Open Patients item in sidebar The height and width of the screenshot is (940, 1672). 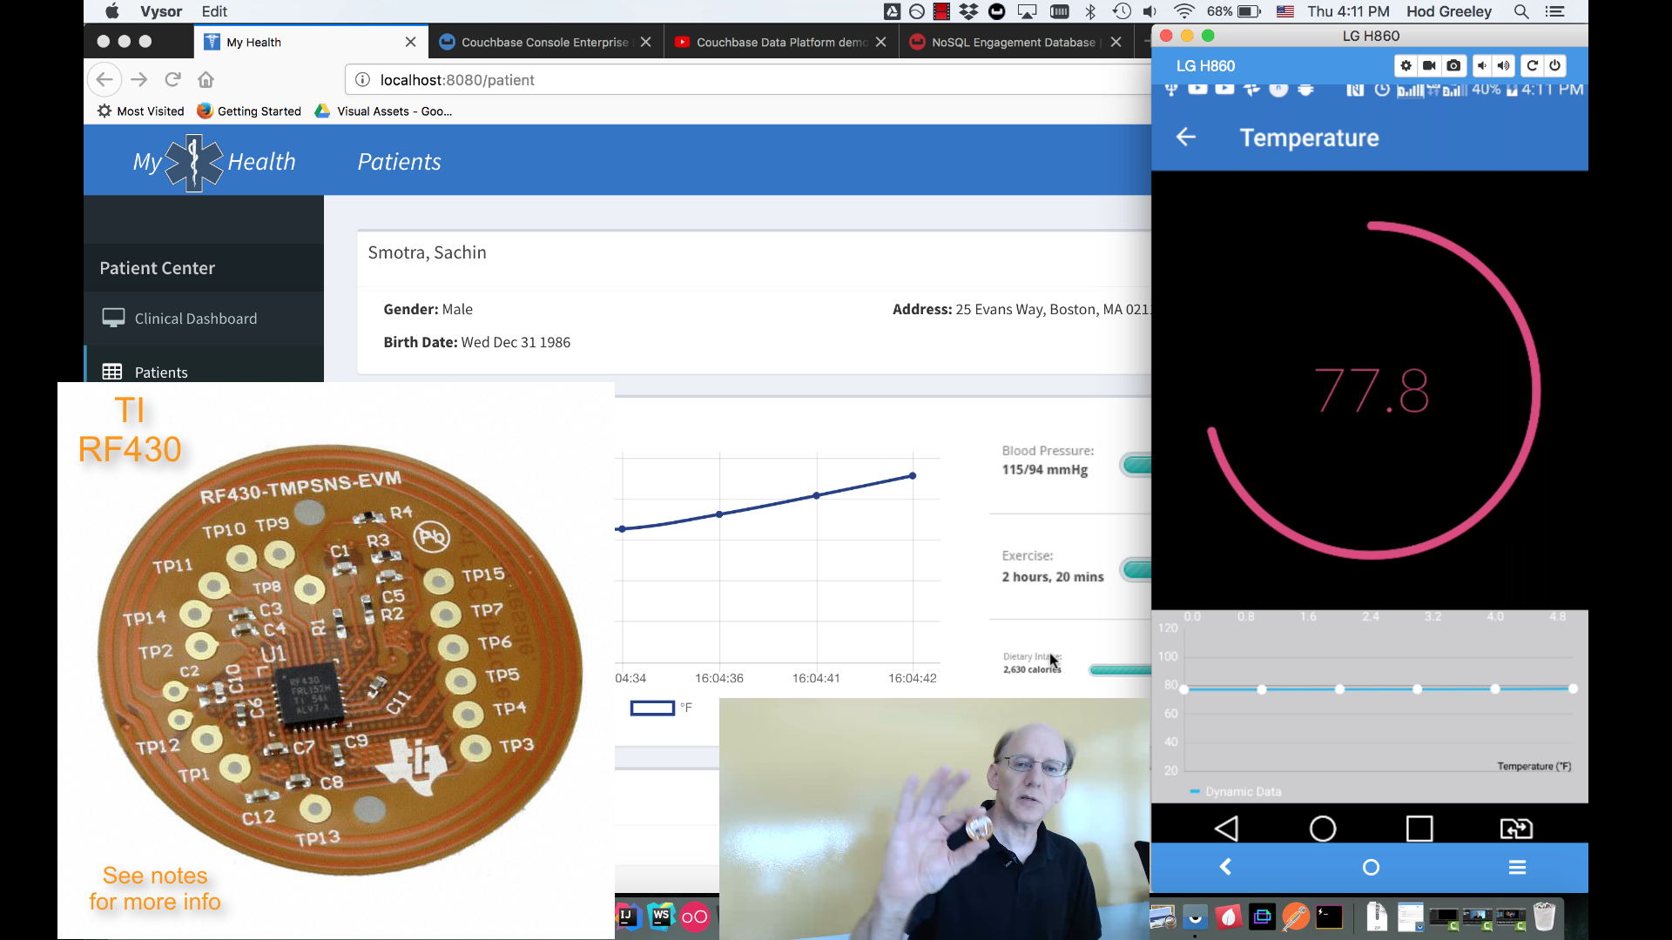click(x=204, y=366)
